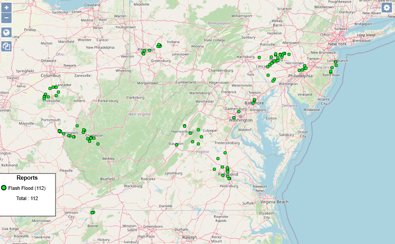Click the flash flood marker near Harrisburg
The width and height of the screenshot is (395, 244).
259,57
